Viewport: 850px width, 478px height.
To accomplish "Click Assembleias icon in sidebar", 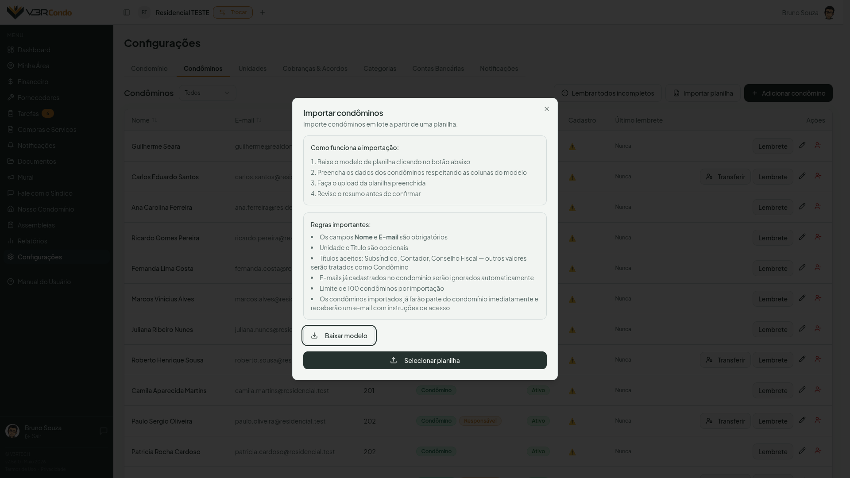I will click(11, 225).
